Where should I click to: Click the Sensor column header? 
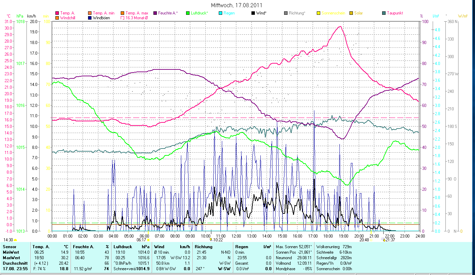coord(9,247)
